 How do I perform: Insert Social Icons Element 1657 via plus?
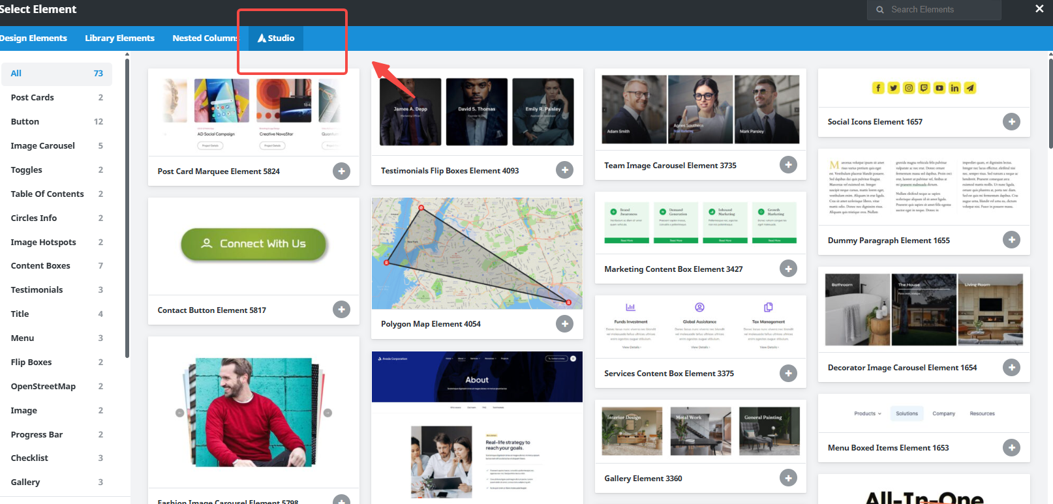(x=1011, y=121)
